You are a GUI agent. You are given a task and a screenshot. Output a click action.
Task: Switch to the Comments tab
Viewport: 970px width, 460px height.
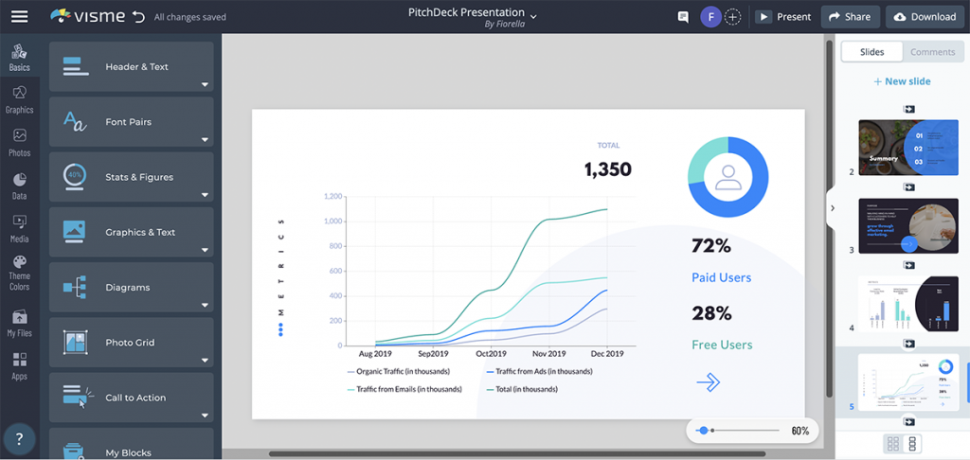coord(932,52)
